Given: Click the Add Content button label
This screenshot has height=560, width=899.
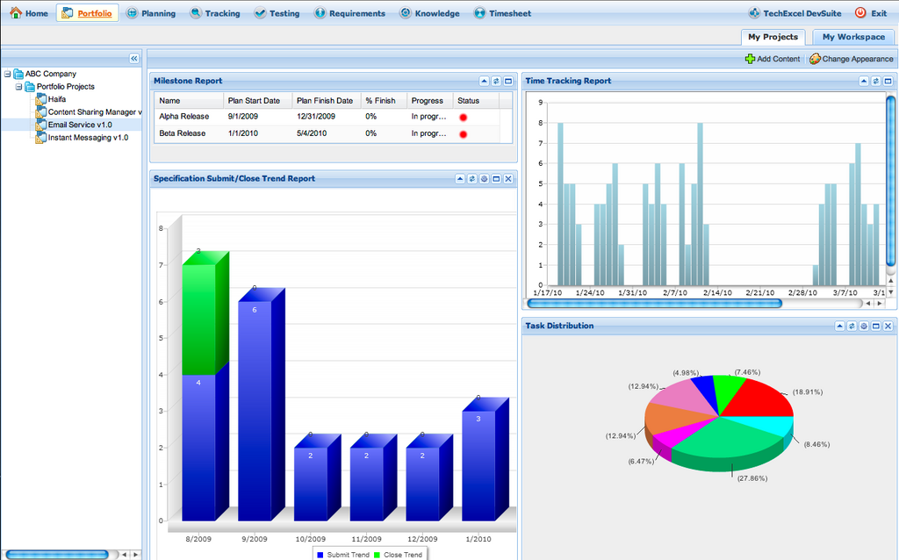Looking at the screenshot, I should point(778,59).
